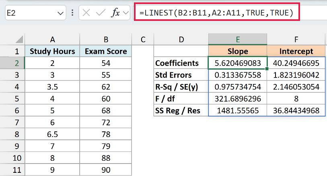This screenshot has height=176, width=327.
Task: Select row 2 header
Action: (x=12, y=63)
